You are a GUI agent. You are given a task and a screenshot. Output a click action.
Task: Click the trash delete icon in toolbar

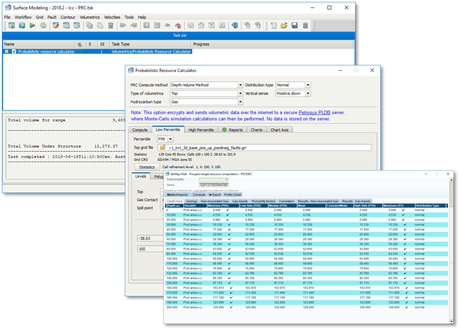point(111,26)
